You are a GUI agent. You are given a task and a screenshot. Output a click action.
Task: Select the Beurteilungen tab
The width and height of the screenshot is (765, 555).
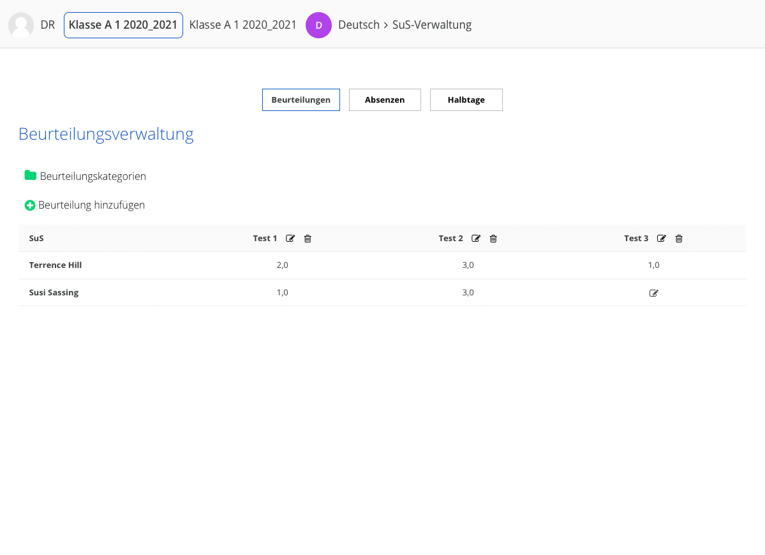[301, 100]
